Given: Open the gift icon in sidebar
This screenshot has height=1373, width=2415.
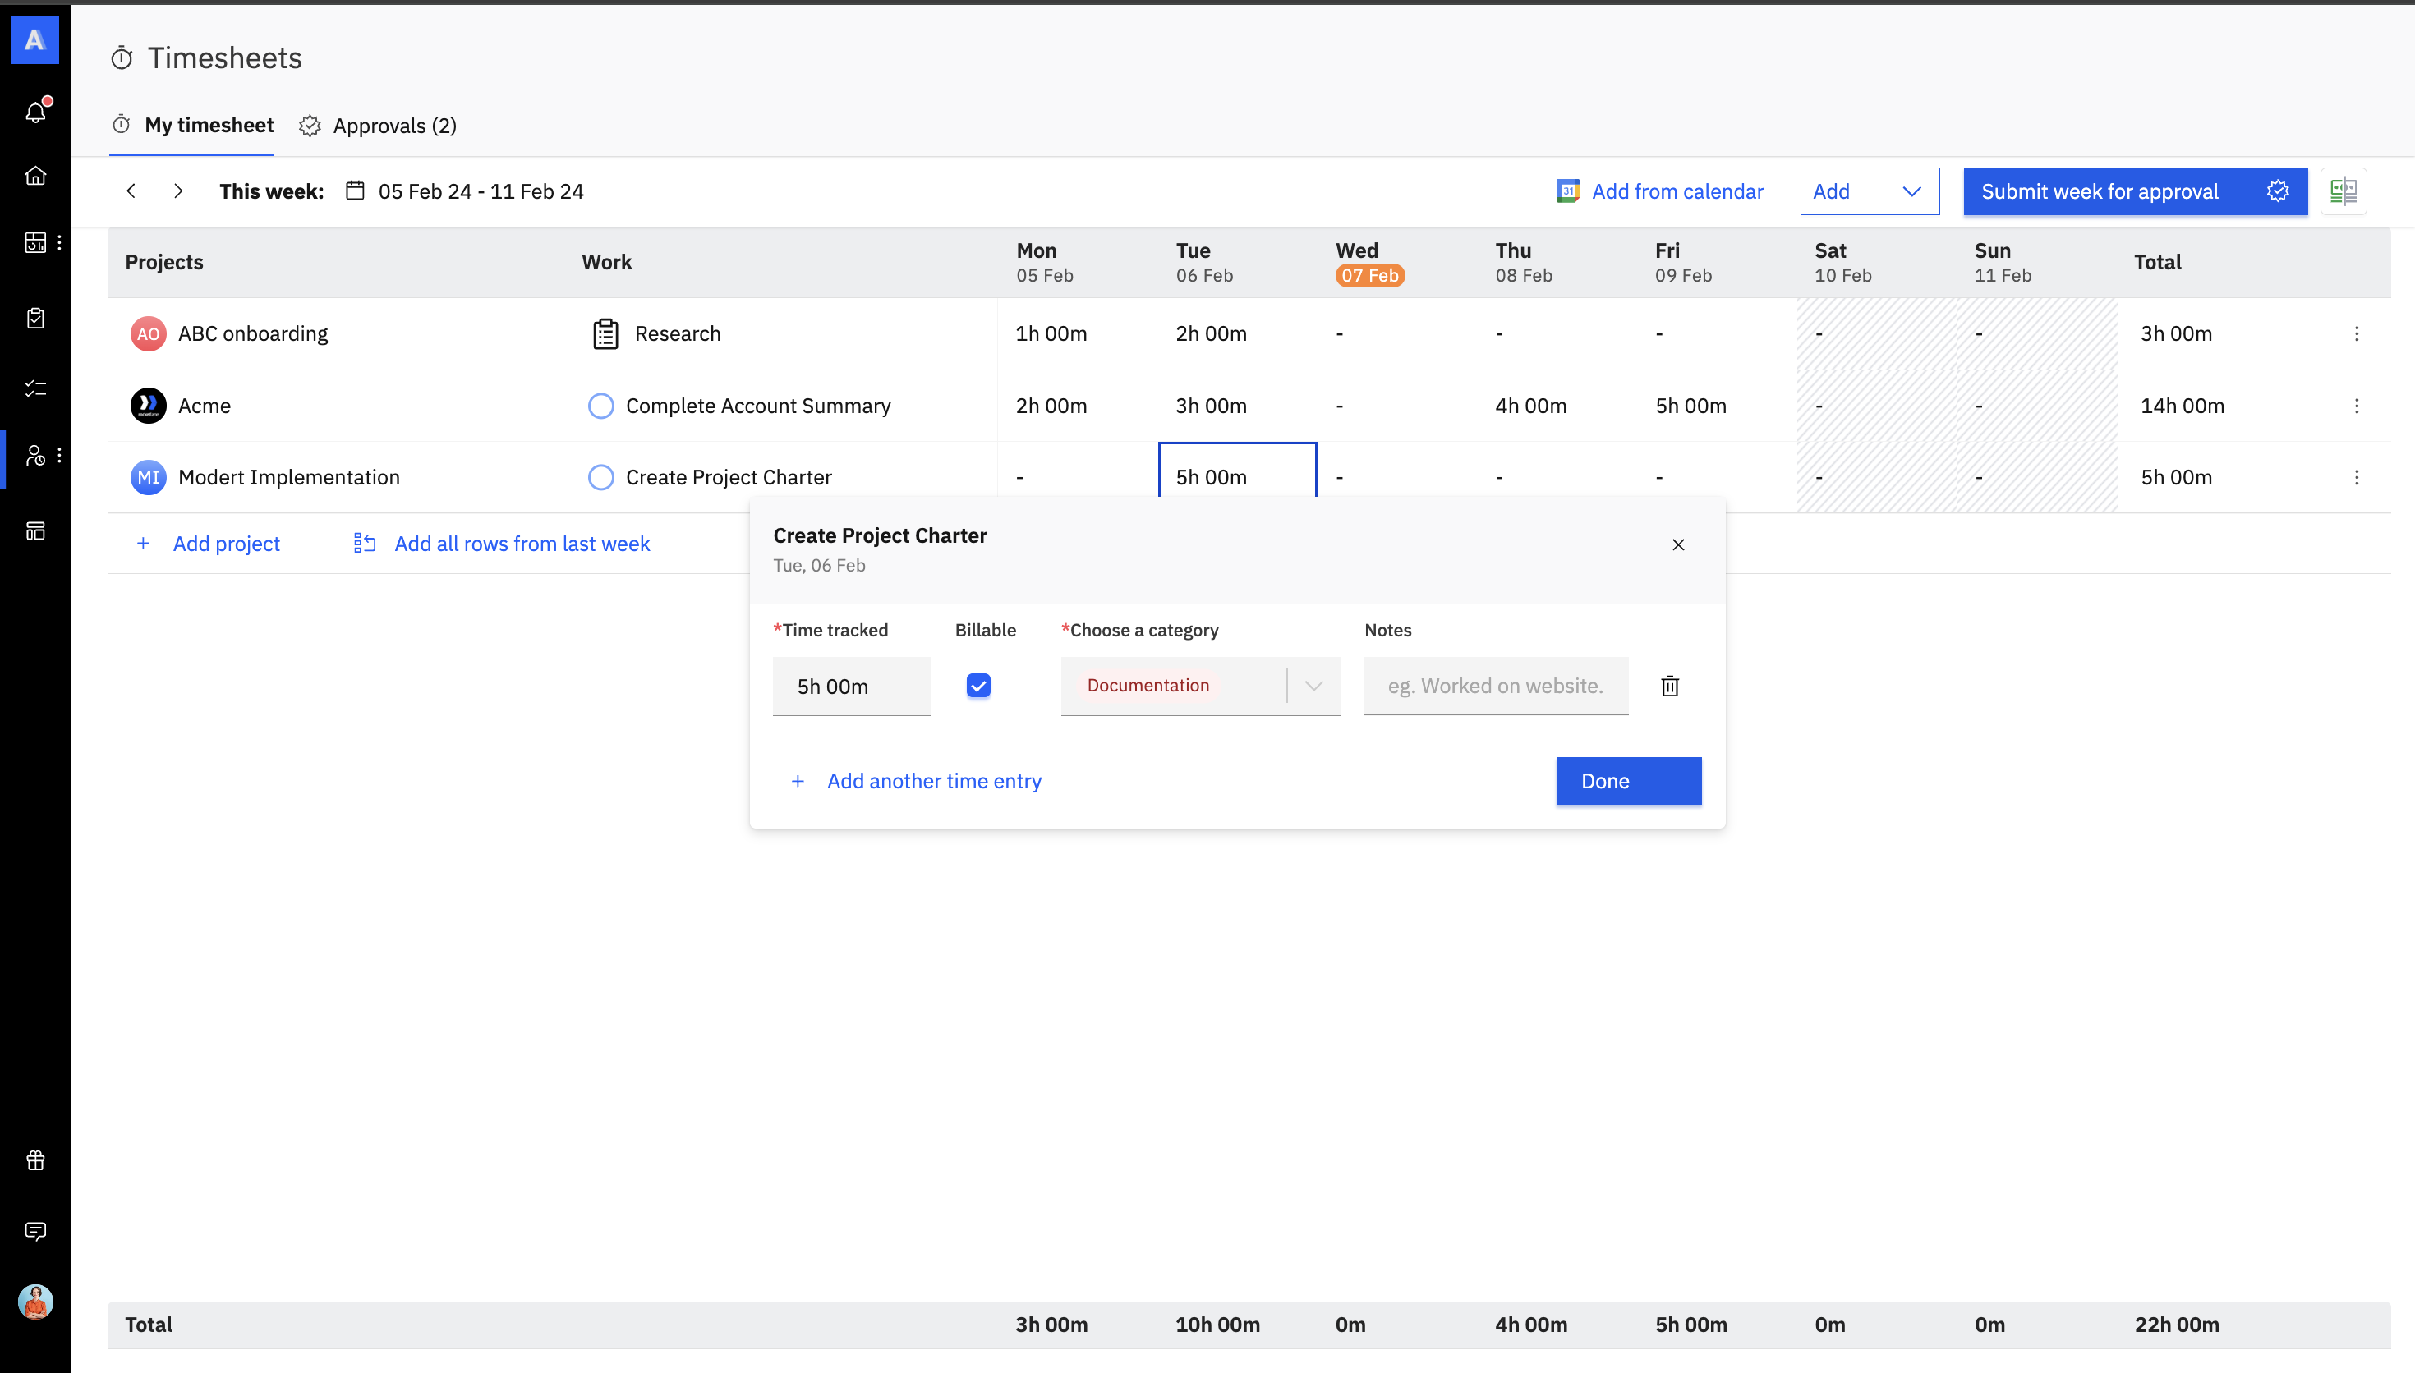Looking at the screenshot, I should point(36,1159).
